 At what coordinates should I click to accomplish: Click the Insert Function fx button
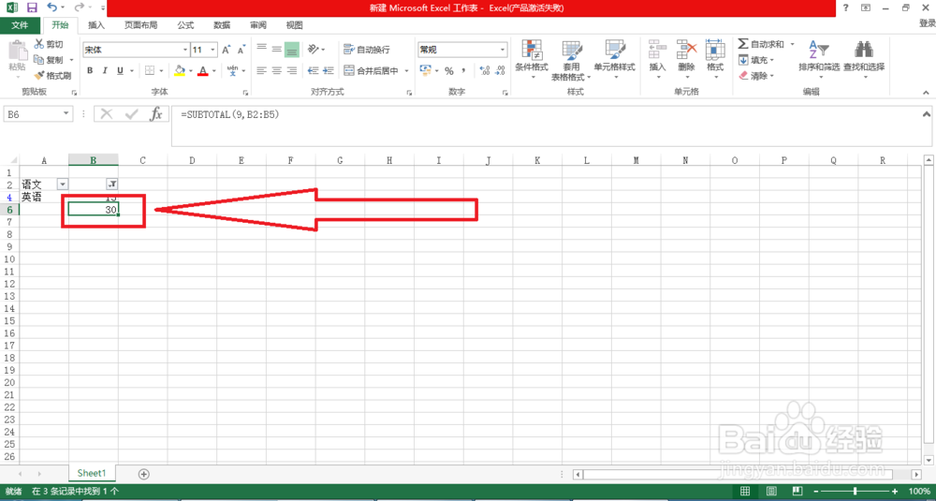tap(155, 114)
